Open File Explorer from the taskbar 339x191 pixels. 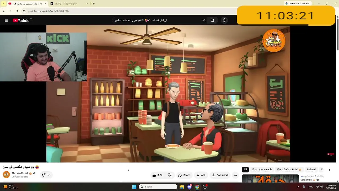click(182, 187)
